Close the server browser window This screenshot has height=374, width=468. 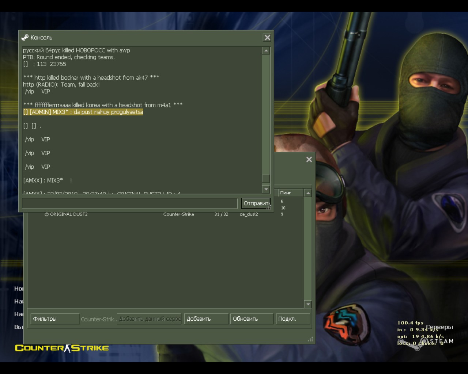click(309, 159)
